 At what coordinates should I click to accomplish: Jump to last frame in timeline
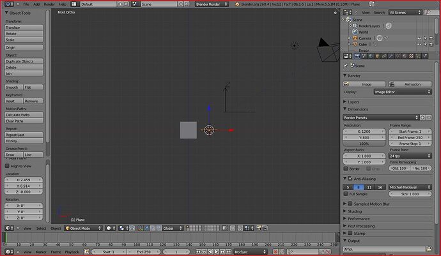click(229, 252)
